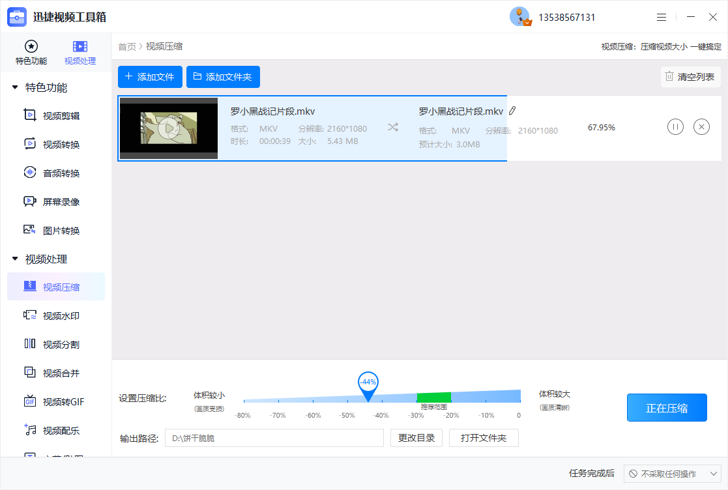Go to 首页 in the breadcrumb

[x=126, y=46]
